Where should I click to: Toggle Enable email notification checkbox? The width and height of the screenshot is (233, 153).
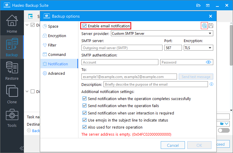tap(84, 26)
